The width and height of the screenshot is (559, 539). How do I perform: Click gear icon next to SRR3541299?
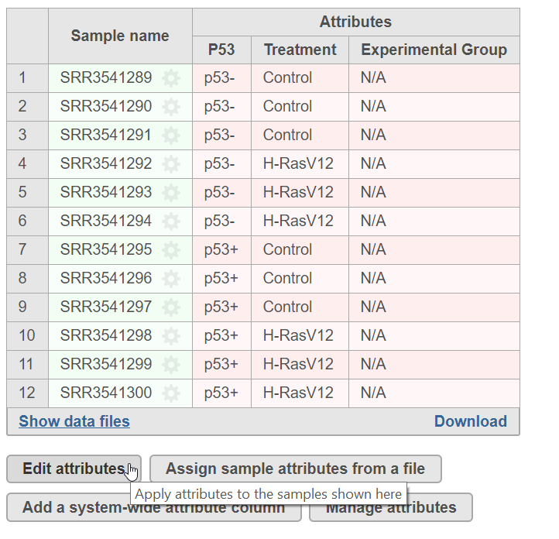tap(171, 365)
